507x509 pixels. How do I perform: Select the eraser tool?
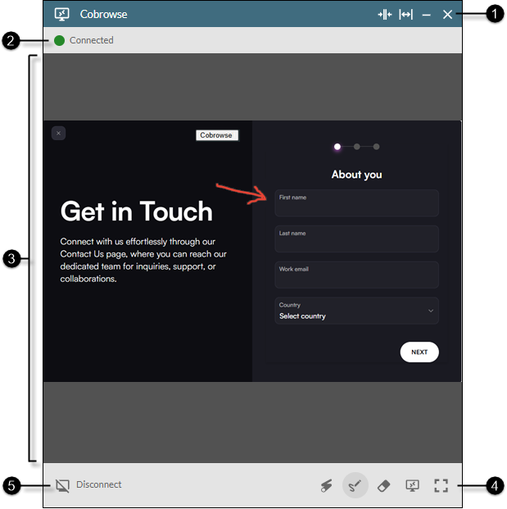click(383, 485)
